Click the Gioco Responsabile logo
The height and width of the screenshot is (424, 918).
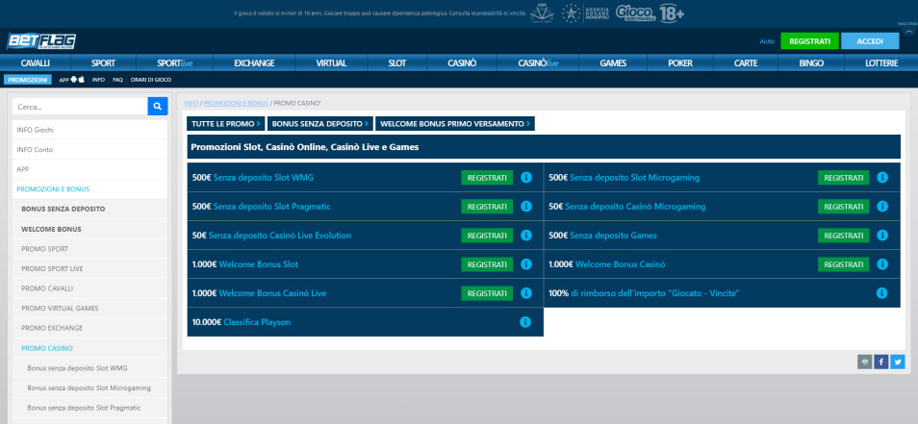635,13
